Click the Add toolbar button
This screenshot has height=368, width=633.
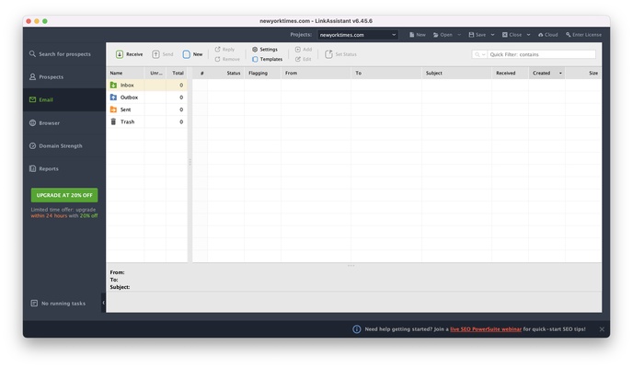(x=304, y=50)
